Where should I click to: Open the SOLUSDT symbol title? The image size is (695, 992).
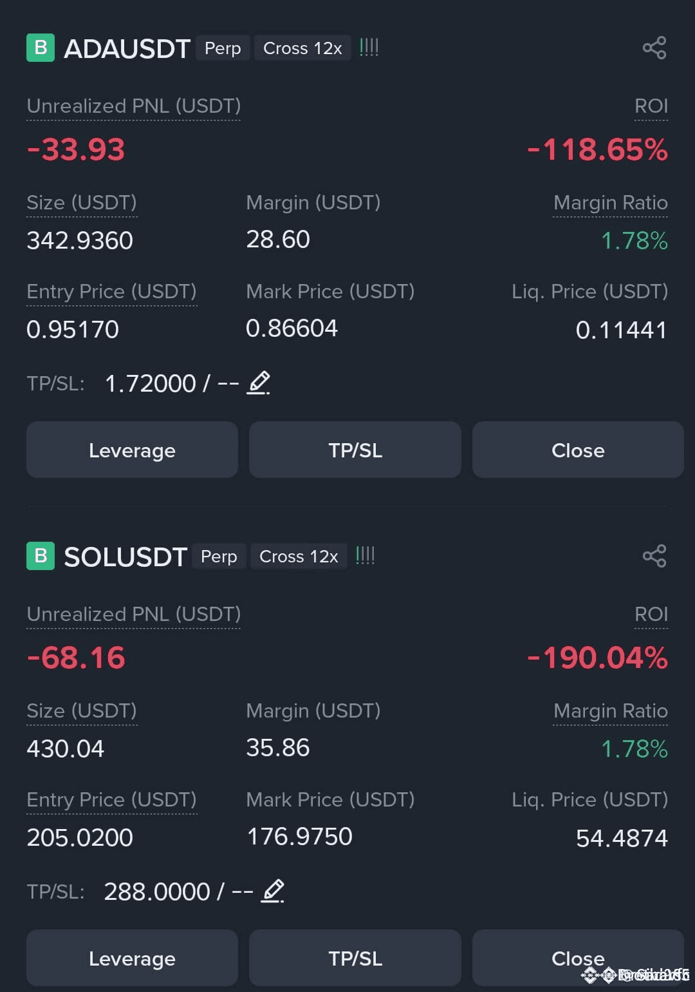tap(125, 557)
